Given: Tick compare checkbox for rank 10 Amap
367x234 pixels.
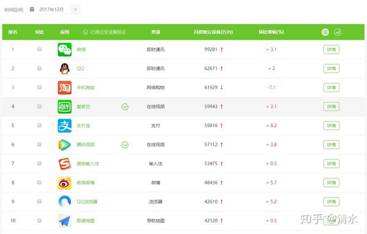Looking at the screenshot, I should [39, 220].
